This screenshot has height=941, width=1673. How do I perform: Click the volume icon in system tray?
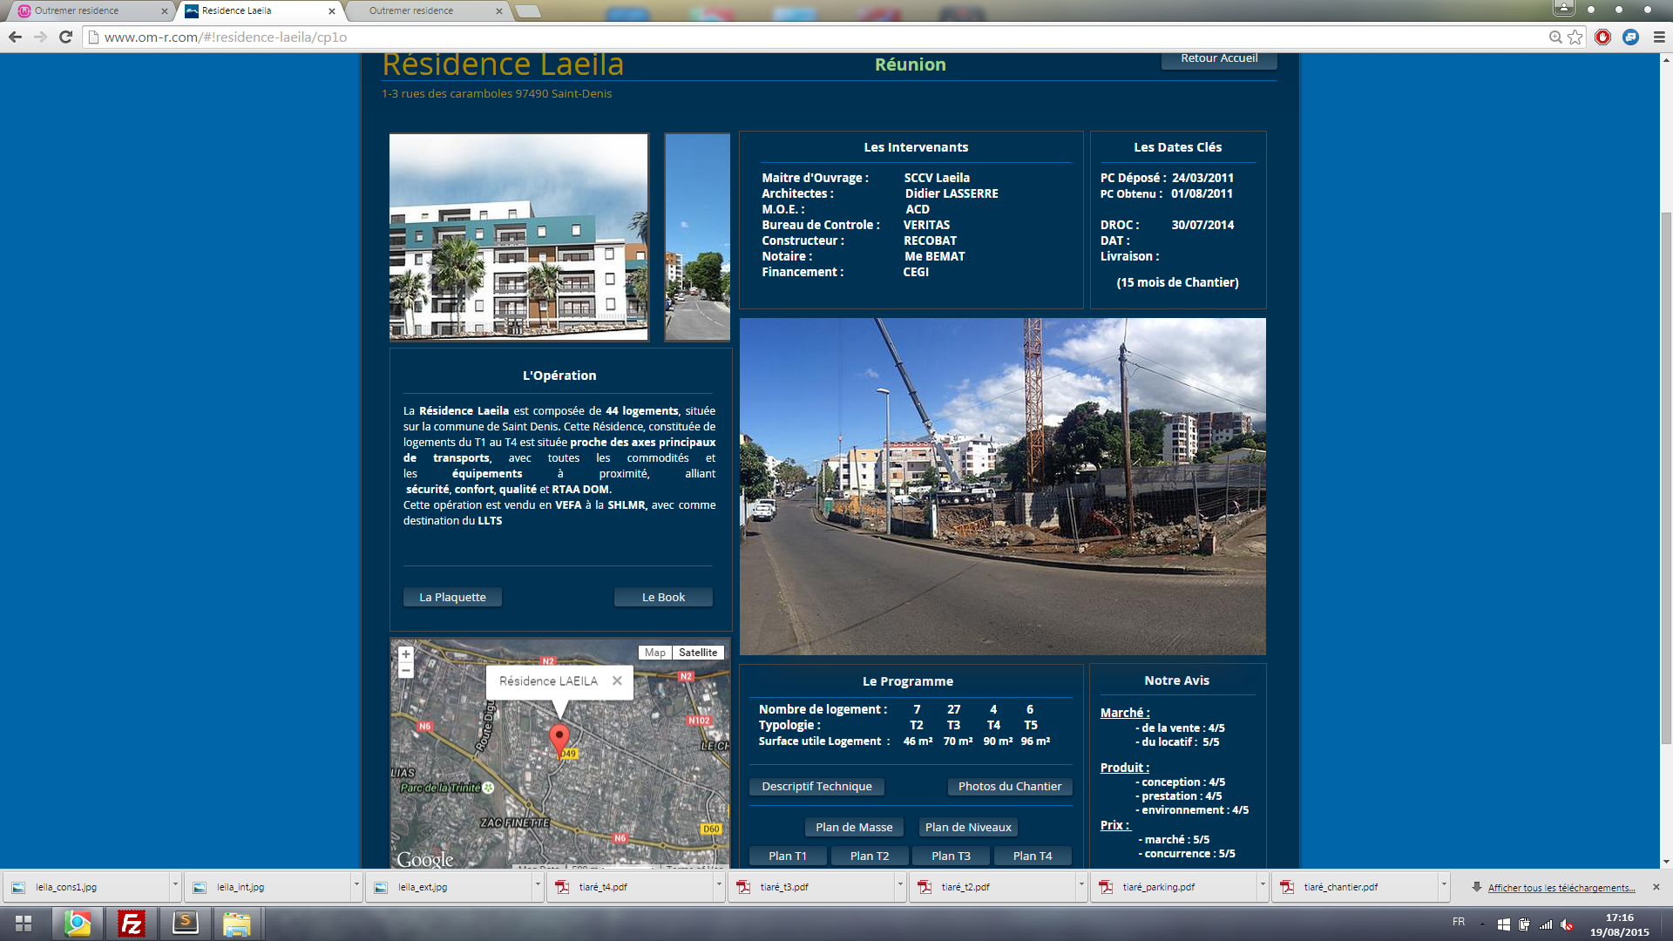pyautogui.click(x=1567, y=924)
